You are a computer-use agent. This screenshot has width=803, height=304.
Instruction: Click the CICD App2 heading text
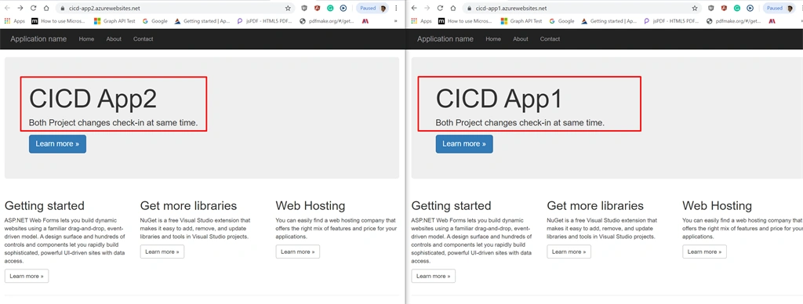coord(93,98)
